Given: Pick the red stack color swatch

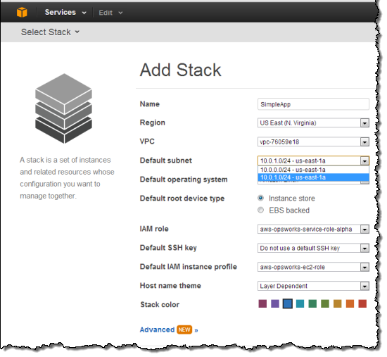Looking at the screenshot, I should pyautogui.click(x=362, y=303).
